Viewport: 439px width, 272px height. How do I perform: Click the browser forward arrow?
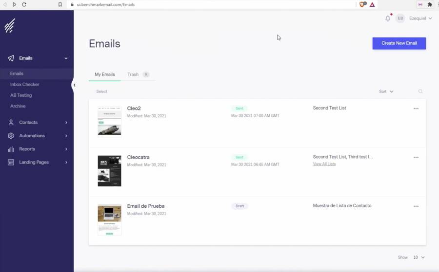click(14, 4)
